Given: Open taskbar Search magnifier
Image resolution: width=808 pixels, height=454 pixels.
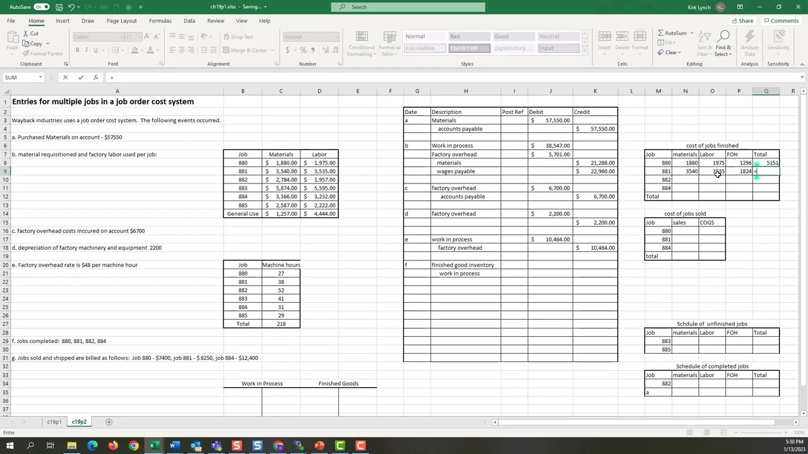Looking at the screenshot, I should pyautogui.click(x=30, y=446).
